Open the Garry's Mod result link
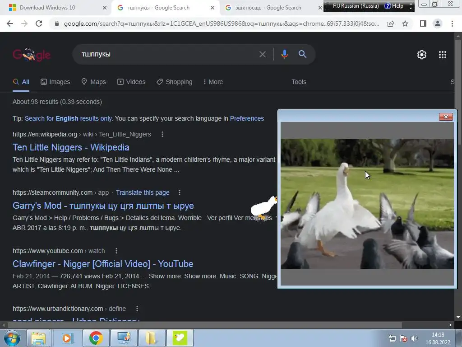Image resolution: width=462 pixels, height=347 pixels. coord(103,206)
